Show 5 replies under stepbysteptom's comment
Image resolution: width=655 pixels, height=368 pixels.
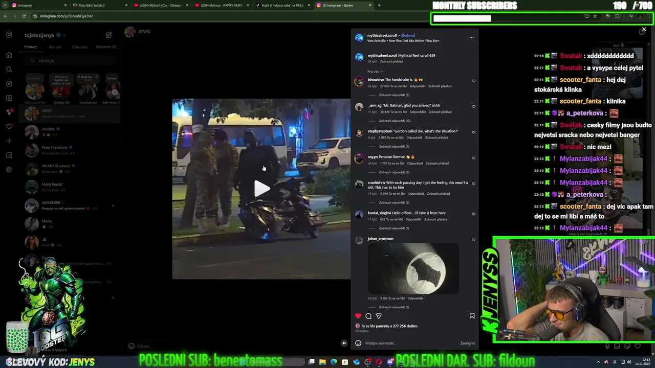point(394,146)
